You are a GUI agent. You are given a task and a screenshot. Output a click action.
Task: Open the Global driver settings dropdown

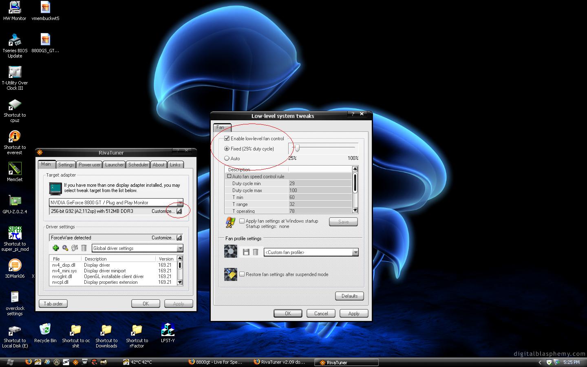[x=180, y=248]
